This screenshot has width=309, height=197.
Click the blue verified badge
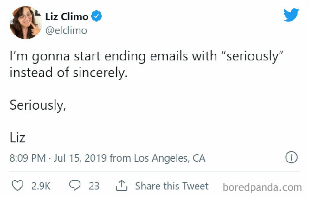click(97, 17)
